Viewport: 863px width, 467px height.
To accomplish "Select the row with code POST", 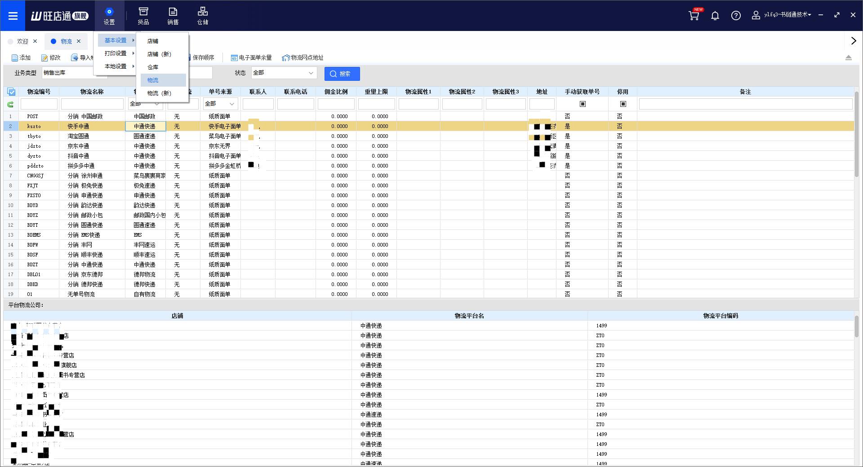I will (x=429, y=116).
